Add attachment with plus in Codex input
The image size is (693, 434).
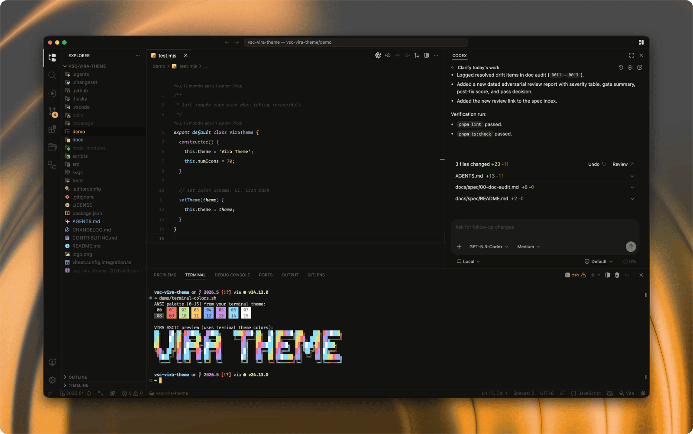tap(459, 247)
